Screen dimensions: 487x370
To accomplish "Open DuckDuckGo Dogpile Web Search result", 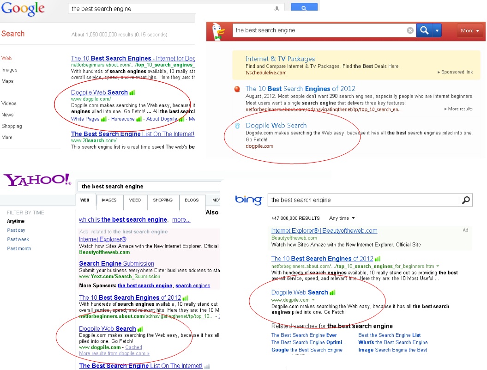I will [276, 126].
